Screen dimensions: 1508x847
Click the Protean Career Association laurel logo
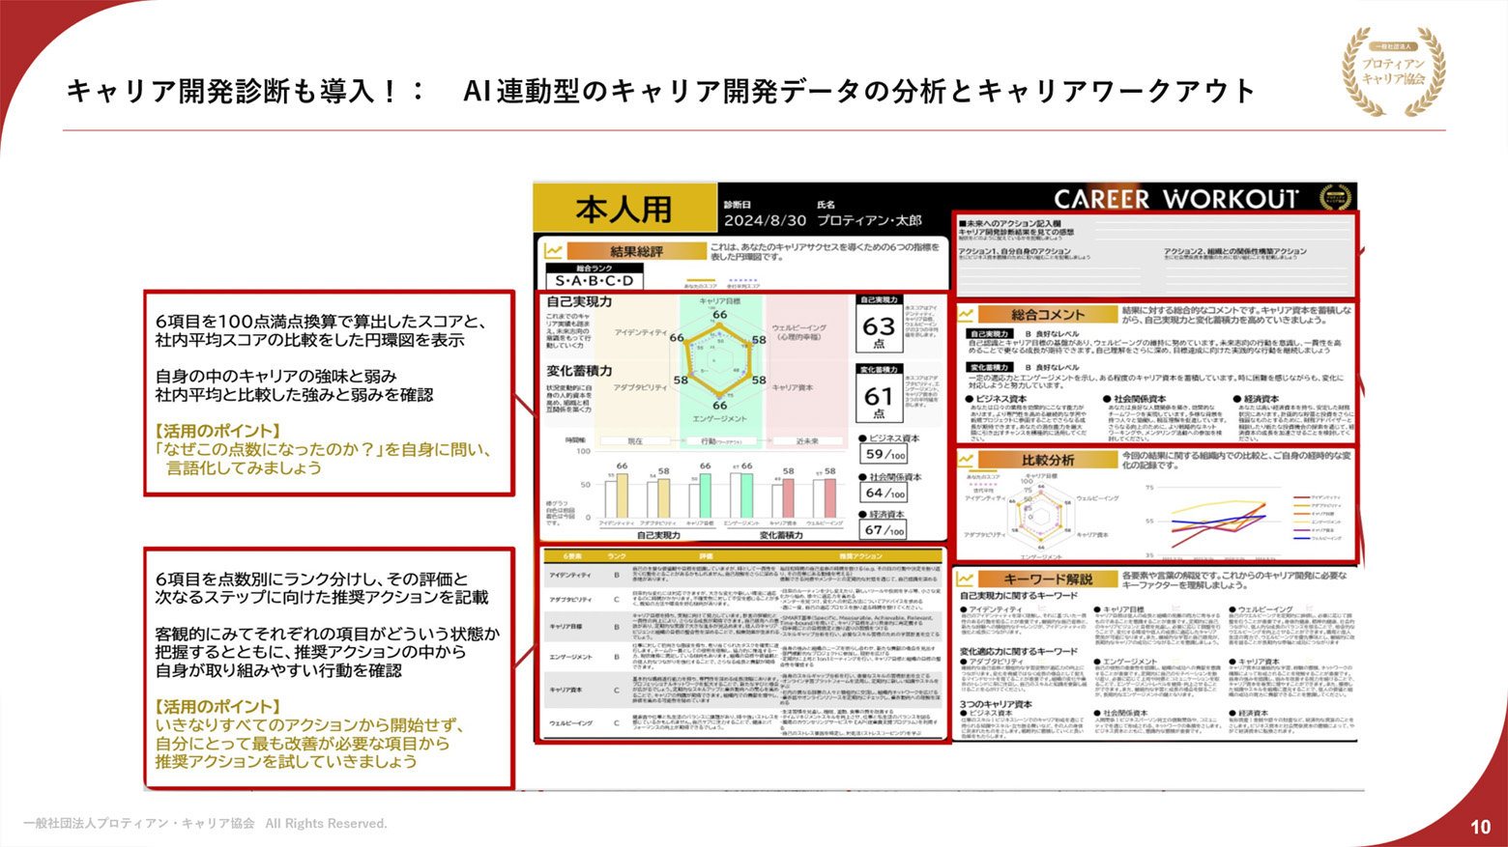click(x=1393, y=71)
